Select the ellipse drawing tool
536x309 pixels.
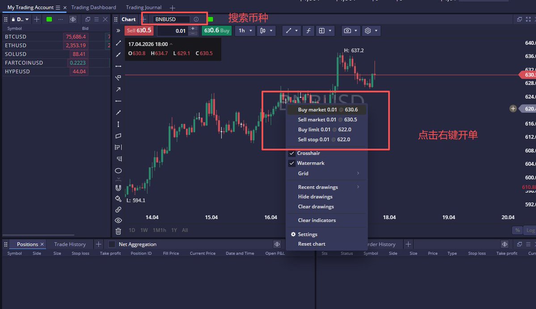118,170
